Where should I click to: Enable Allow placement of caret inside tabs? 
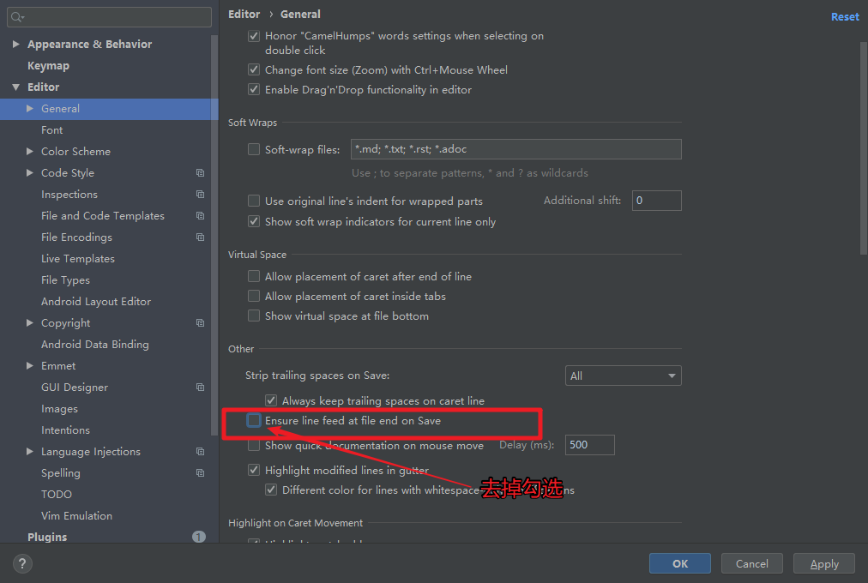click(x=254, y=296)
